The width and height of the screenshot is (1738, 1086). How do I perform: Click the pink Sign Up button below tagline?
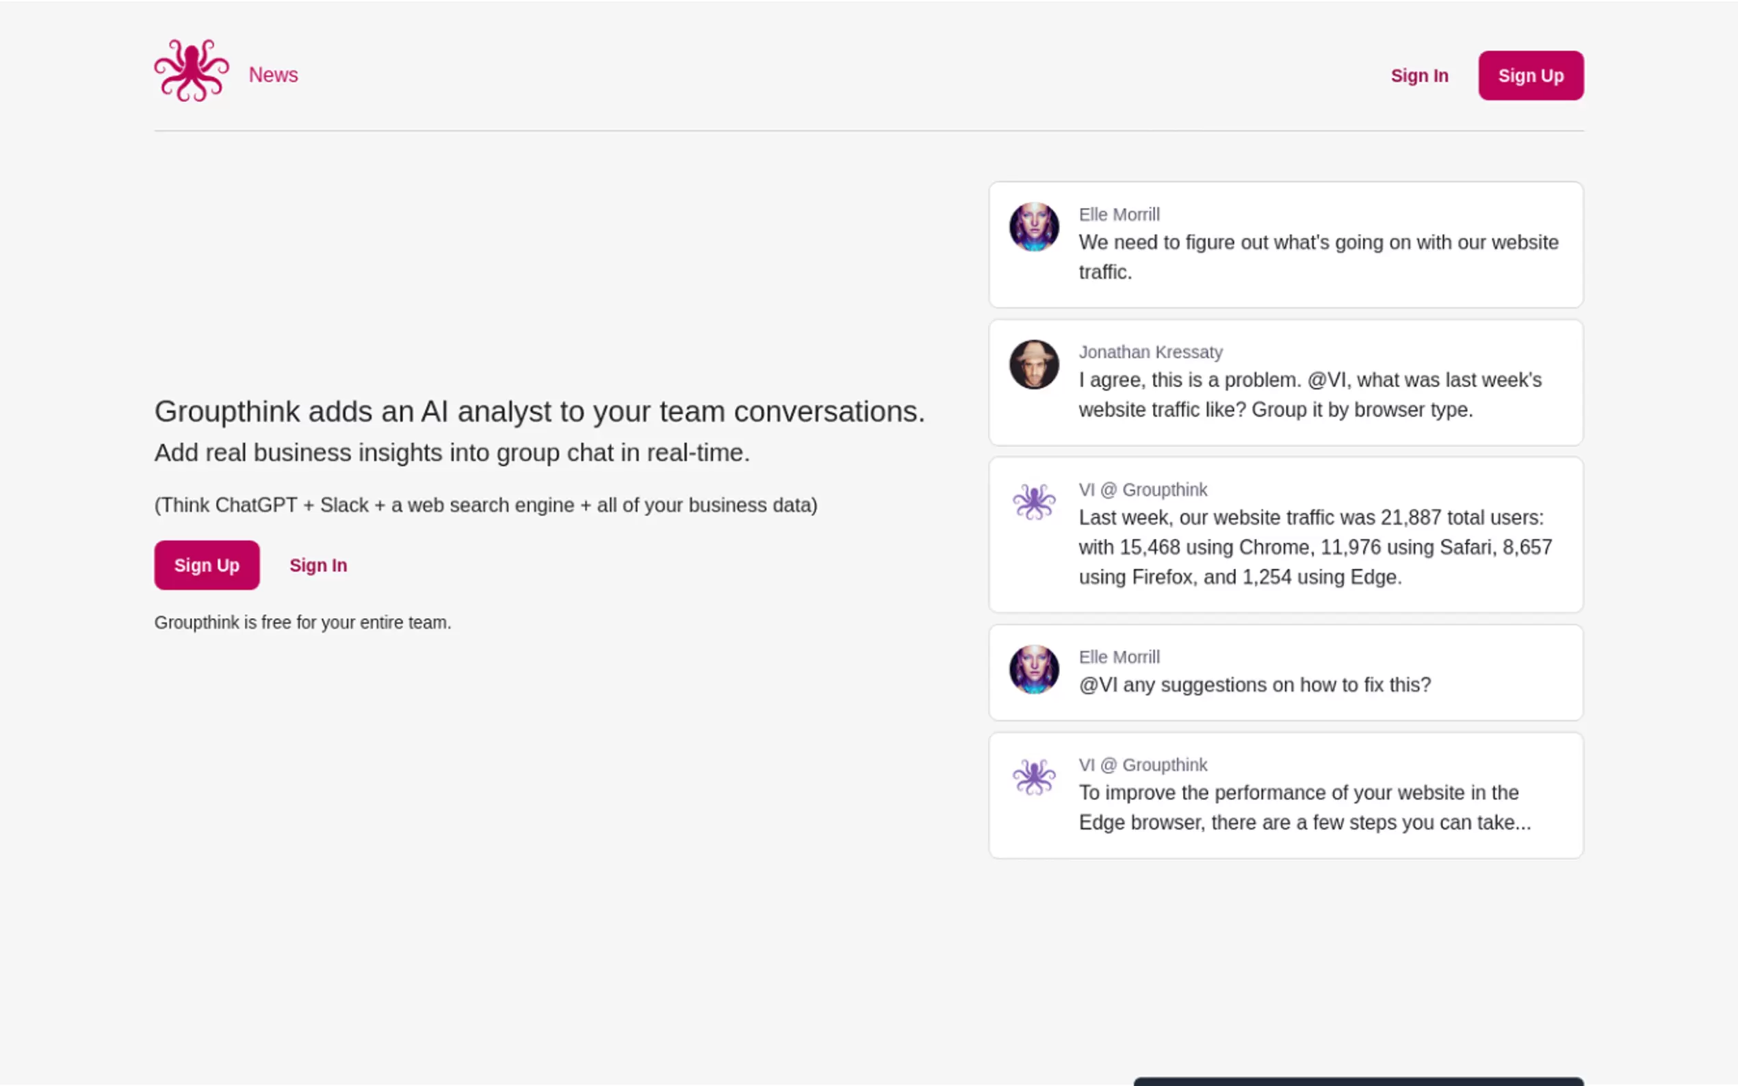click(206, 566)
